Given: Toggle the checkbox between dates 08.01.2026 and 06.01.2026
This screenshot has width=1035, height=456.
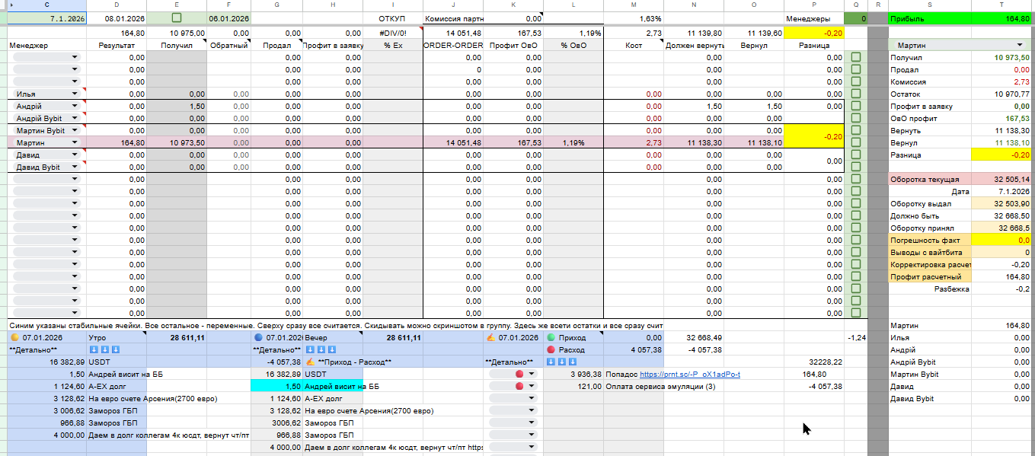Looking at the screenshot, I should pyautogui.click(x=177, y=17).
